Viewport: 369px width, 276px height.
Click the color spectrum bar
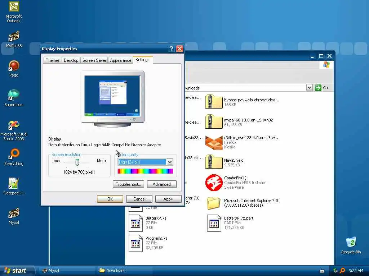pyautogui.click(x=146, y=171)
